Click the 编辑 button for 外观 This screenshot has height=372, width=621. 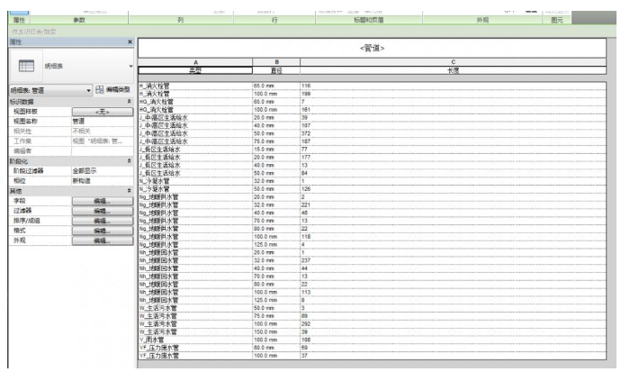click(x=103, y=240)
